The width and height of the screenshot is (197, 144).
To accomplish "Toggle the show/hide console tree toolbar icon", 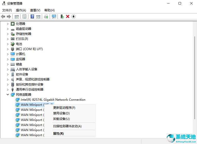I will tap(17, 16).
